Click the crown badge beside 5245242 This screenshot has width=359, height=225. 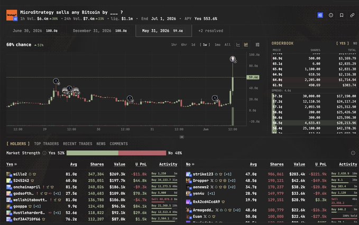(x=32, y=181)
